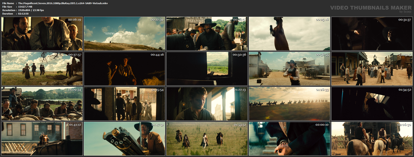Select the cloudy hilltop frame at 00:12:39
The image size is (414, 157).
pos(125,33)
